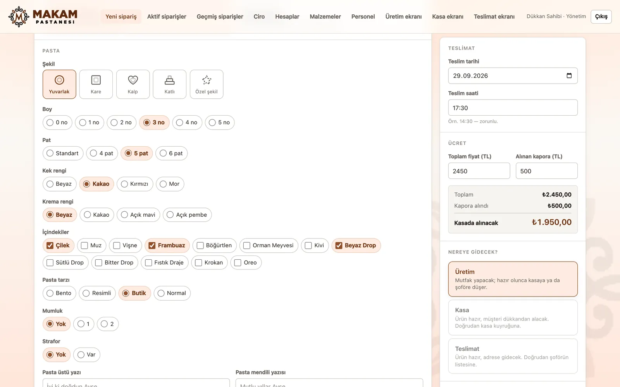Pick the Kalp heart shape
The width and height of the screenshot is (620, 387).
[x=133, y=84]
